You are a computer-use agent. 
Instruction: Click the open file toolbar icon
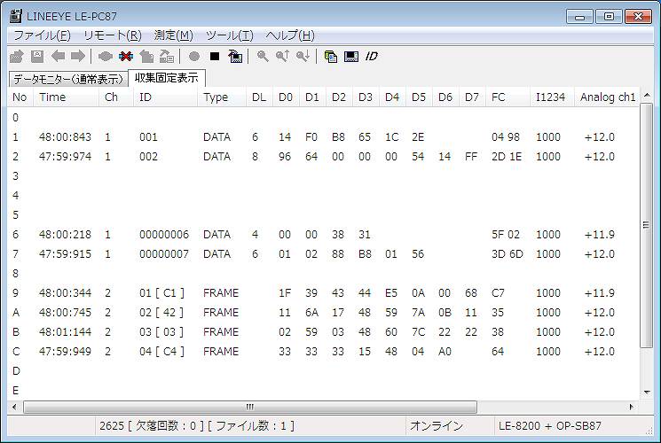(18, 56)
